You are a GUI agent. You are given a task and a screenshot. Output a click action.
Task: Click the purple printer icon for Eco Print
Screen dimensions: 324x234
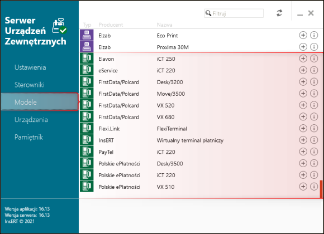[87, 35]
